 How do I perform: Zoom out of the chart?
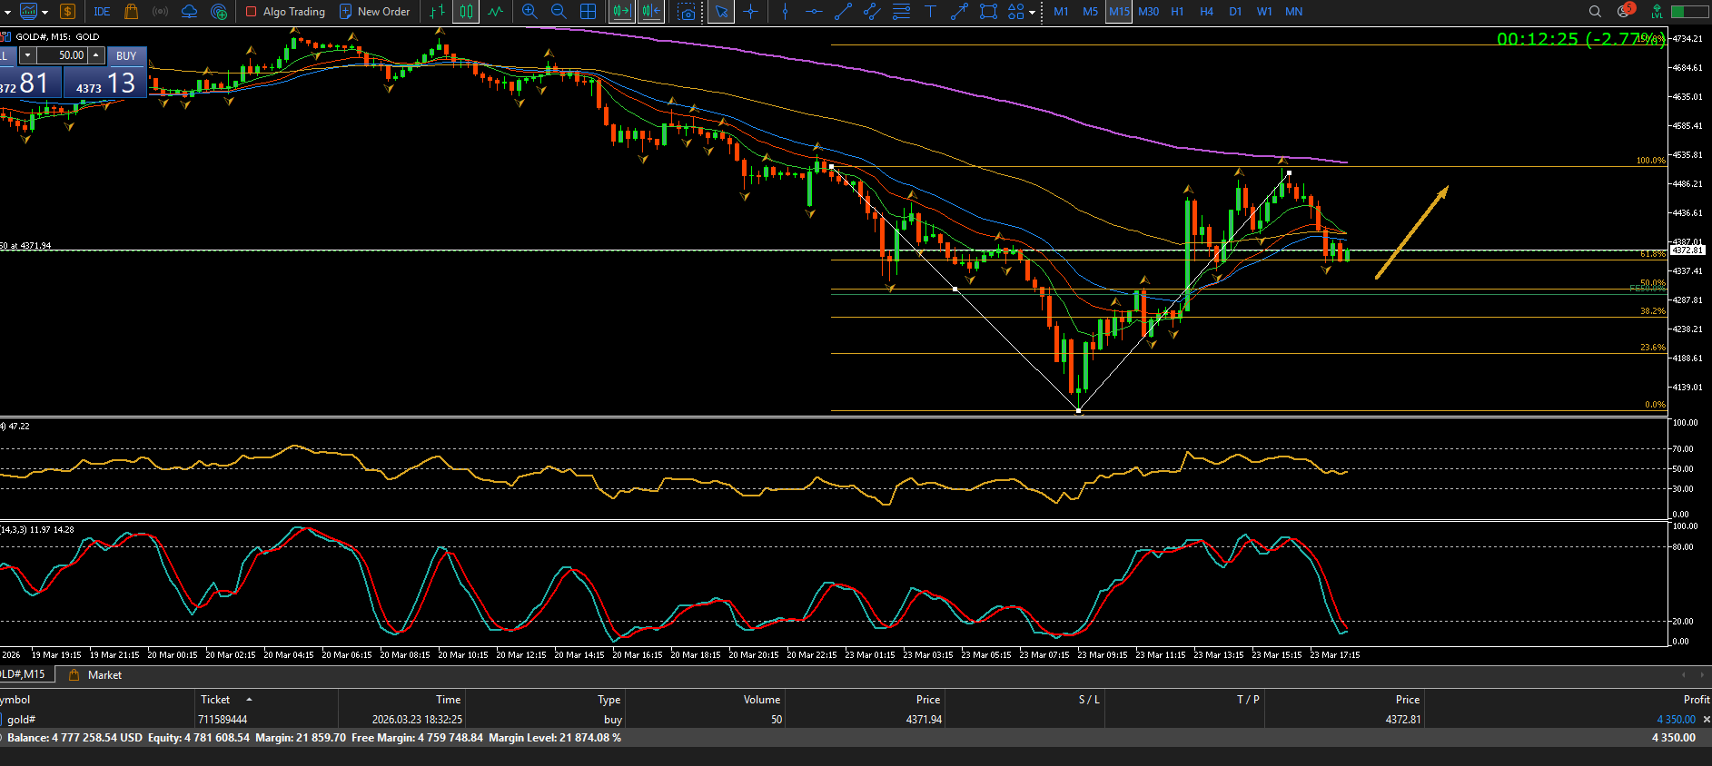point(559,12)
